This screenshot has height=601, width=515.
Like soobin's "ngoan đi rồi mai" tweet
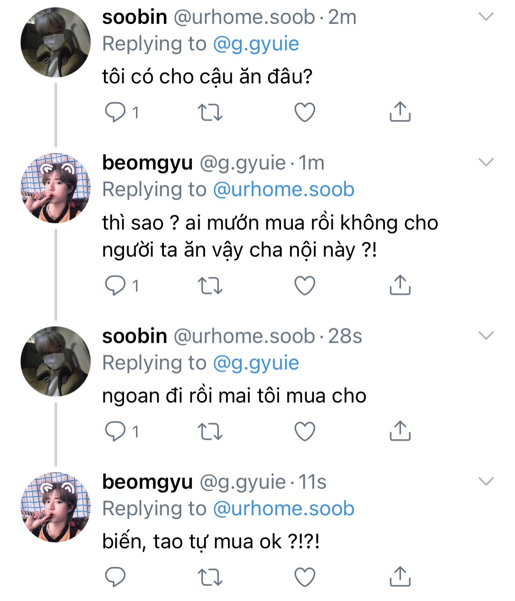point(305,432)
